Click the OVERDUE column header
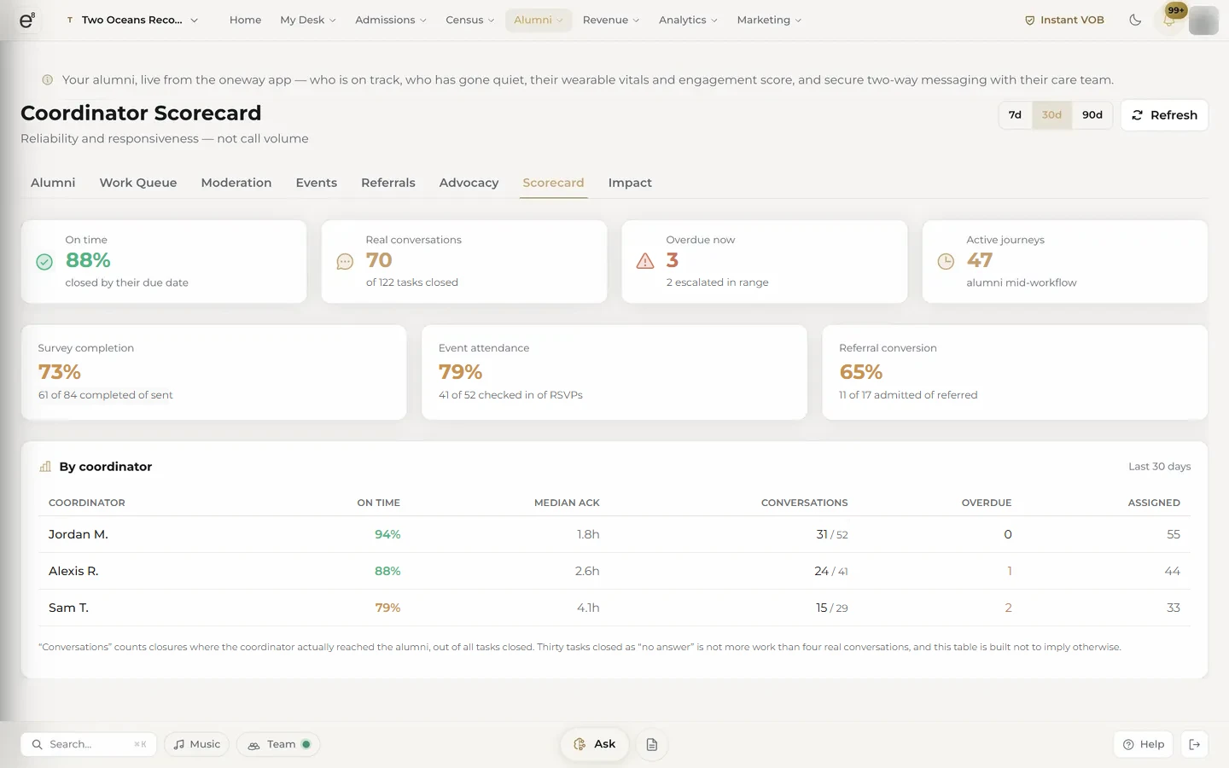1229x768 pixels. 987,503
